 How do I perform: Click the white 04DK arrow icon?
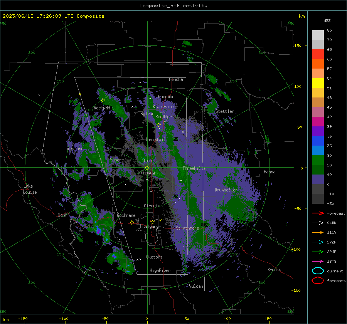[318, 223]
